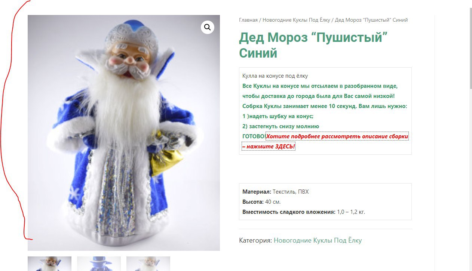This screenshot has width=472, height=271.
Task: Click the Высота: 40 см. line
Action: [x=261, y=202]
